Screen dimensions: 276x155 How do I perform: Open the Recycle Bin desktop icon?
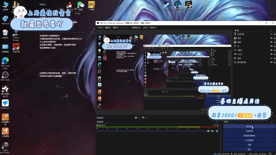5,34
